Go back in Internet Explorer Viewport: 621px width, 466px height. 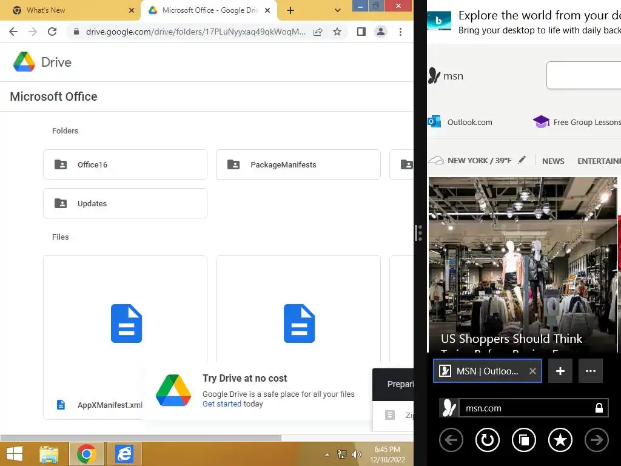point(451,440)
